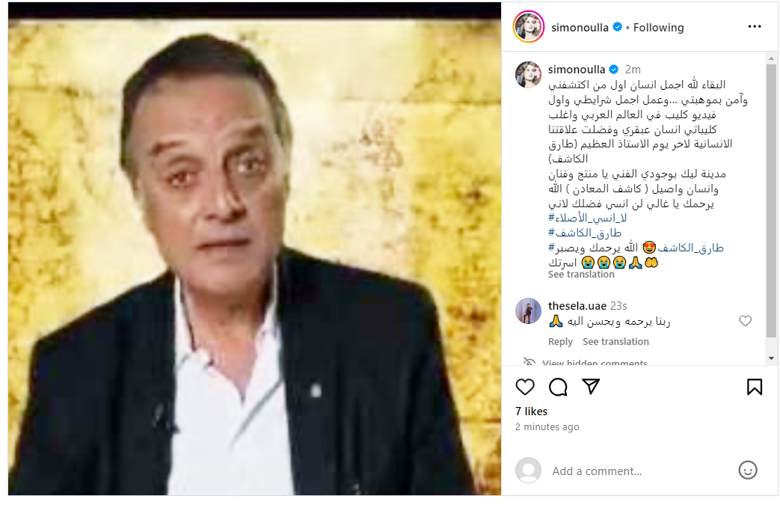Open comments with the speech bubble icon

point(558,387)
